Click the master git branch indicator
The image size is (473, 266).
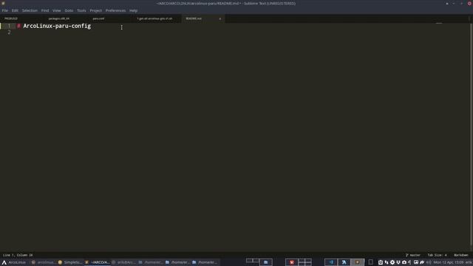point(412,255)
